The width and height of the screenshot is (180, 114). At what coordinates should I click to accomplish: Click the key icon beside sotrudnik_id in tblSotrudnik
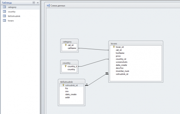63,85
